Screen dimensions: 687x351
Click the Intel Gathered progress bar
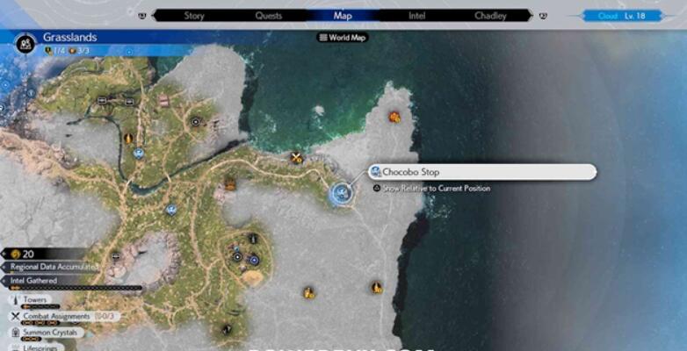click(x=75, y=287)
